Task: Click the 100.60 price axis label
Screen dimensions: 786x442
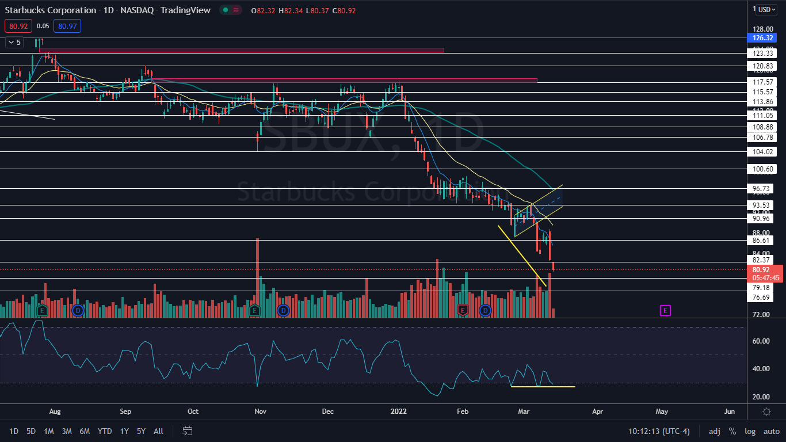Action: [x=762, y=169]
